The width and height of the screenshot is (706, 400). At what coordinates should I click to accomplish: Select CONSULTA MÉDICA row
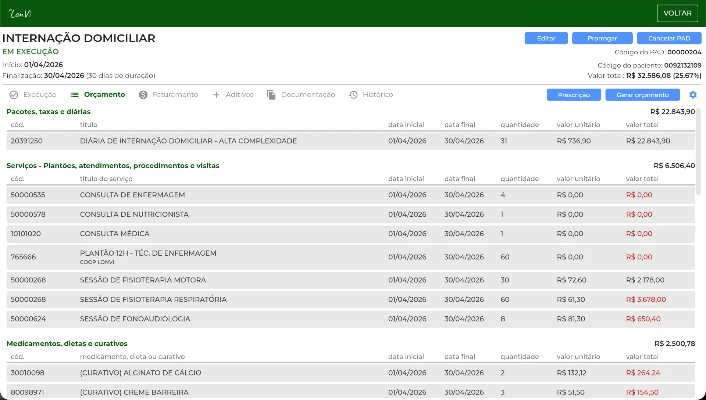350,234
